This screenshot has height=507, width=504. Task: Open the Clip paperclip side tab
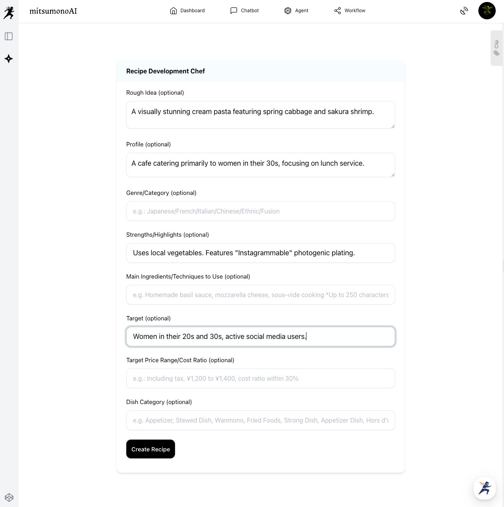pos(497,48)
